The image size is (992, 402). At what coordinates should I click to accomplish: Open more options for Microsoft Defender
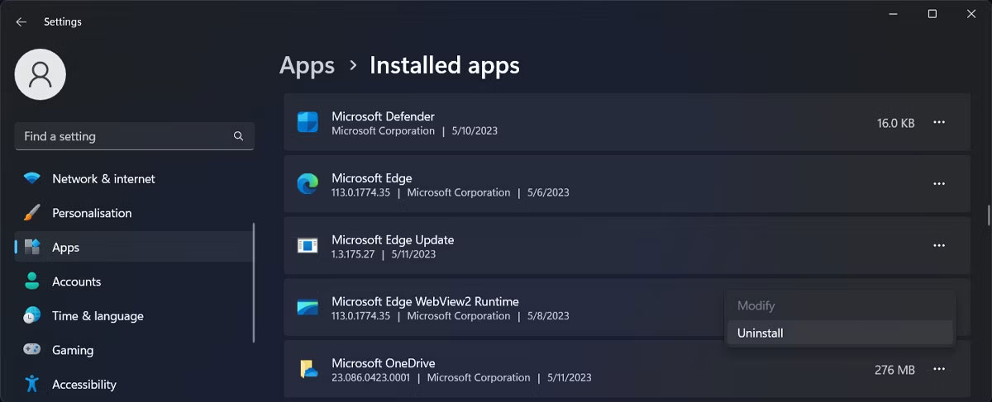(939, 122)
